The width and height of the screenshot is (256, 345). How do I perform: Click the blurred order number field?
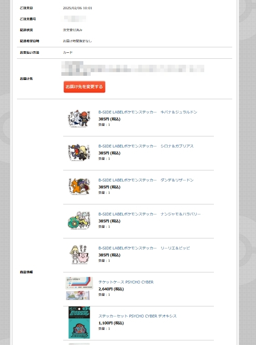[x=74, y=19]
